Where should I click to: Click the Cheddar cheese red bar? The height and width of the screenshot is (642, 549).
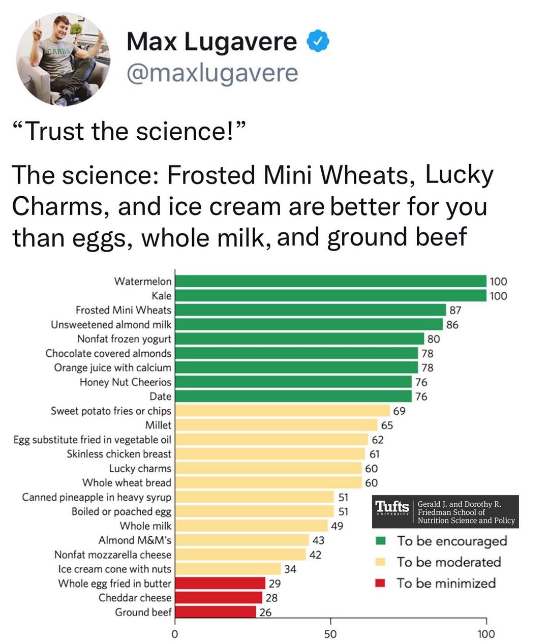click(x=219, y=598)
